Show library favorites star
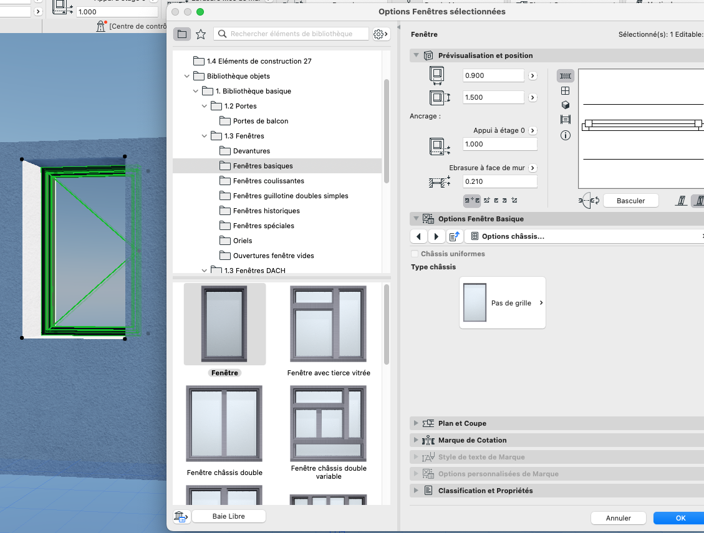704x533 pixels. tap(201, 34)
